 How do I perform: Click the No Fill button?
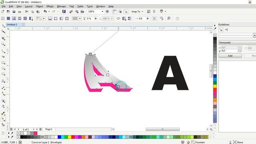pos(3,18)
